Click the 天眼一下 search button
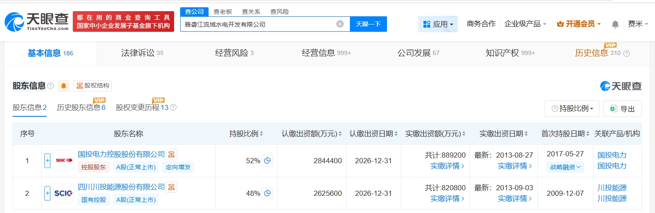 [x=368, y=24]
